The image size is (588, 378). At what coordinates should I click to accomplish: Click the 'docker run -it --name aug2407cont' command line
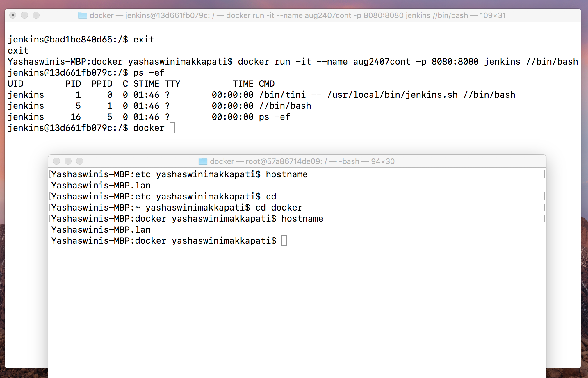(293, 62)
